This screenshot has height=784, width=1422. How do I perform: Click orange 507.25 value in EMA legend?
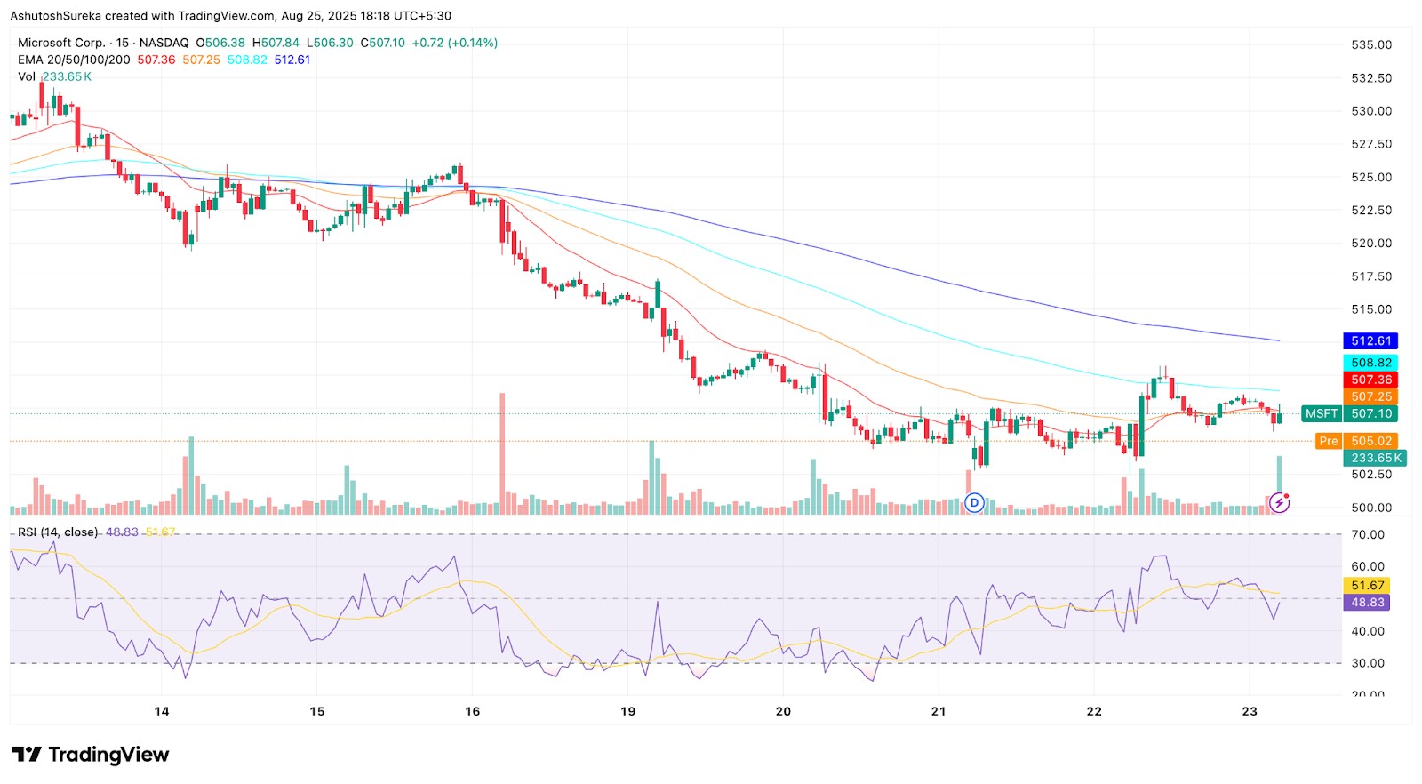(x=202, y=60)
